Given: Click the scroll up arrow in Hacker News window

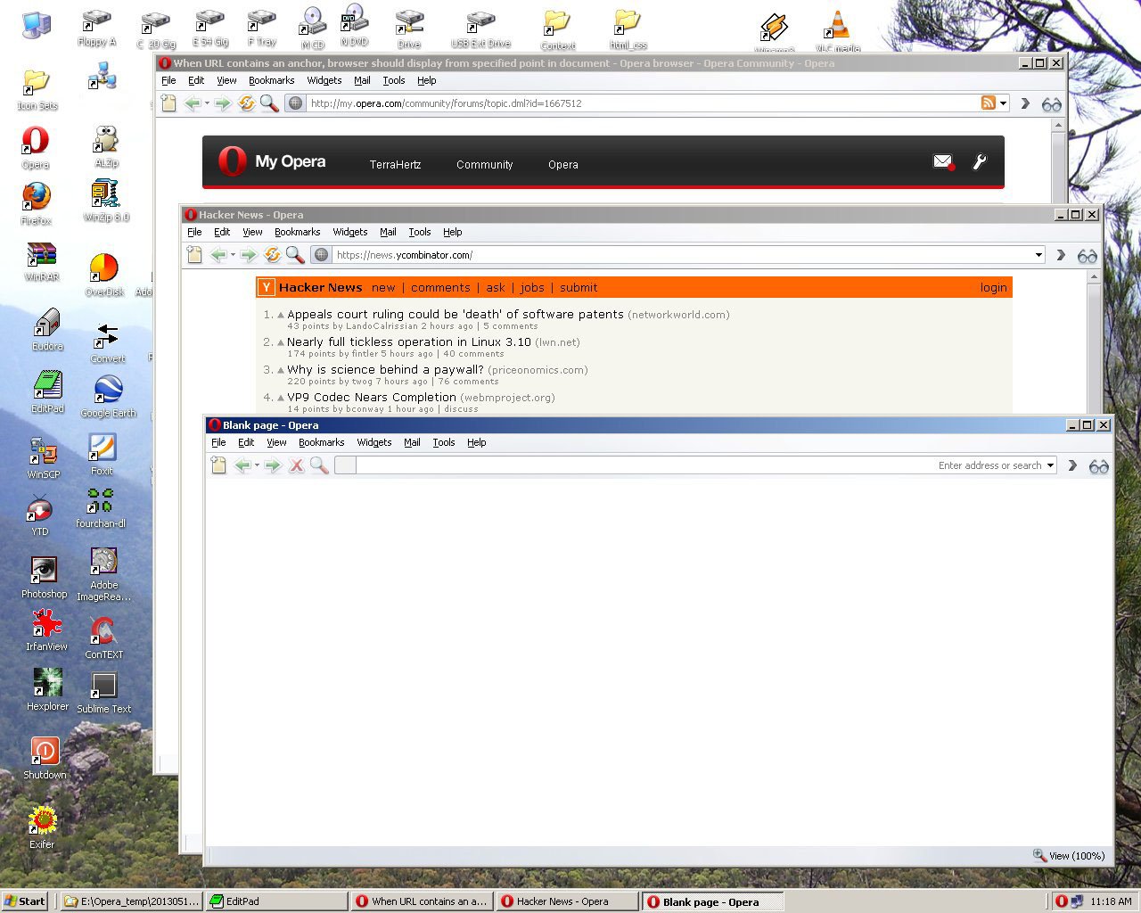Looking at the screenshot, I should point(1094,277).
